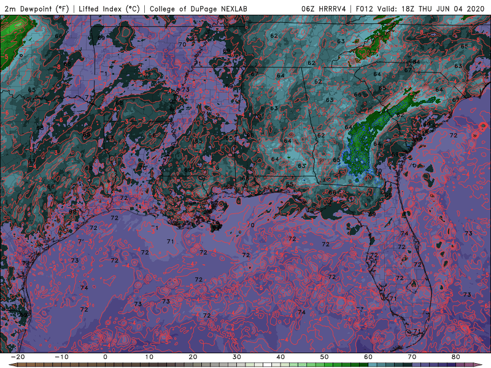The height and width of the screenshot is (368, 491).
Task: Click the '50' label on the color scale
Action: (325, 357)
